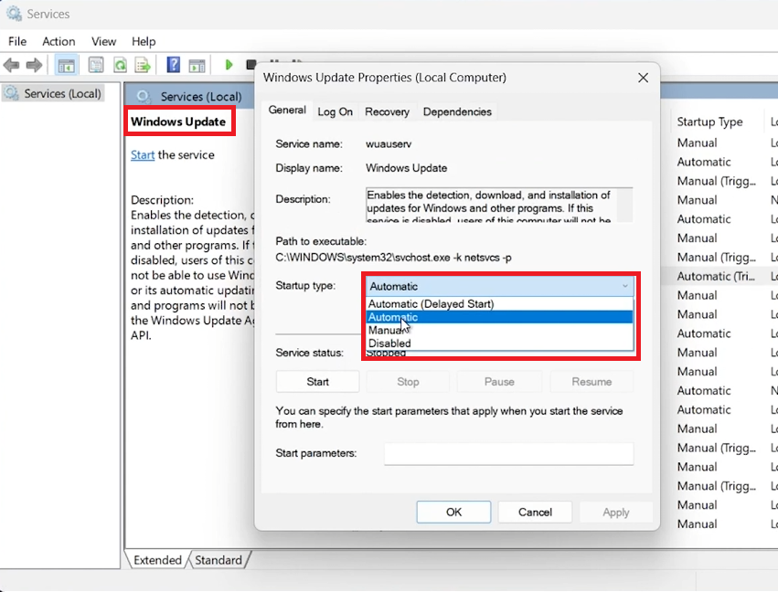Choose Automatic (Delayed Start) from the list
The width and height of the screenshot is (778, 592).
tap(500, 304)
